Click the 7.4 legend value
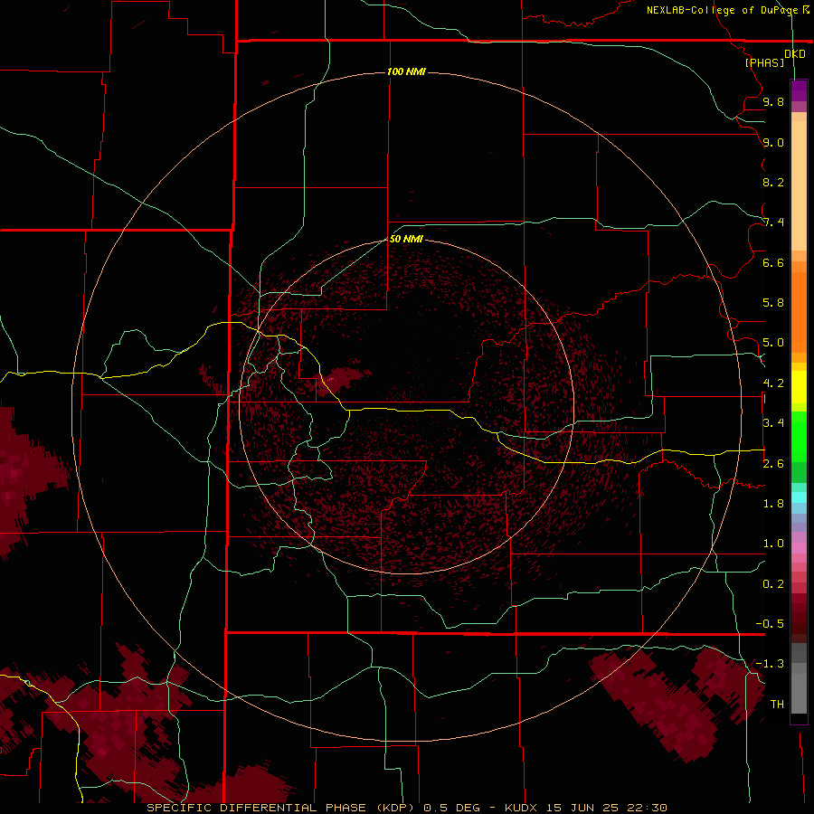This screenshot has width=814, height=814. tap(773, 222)
